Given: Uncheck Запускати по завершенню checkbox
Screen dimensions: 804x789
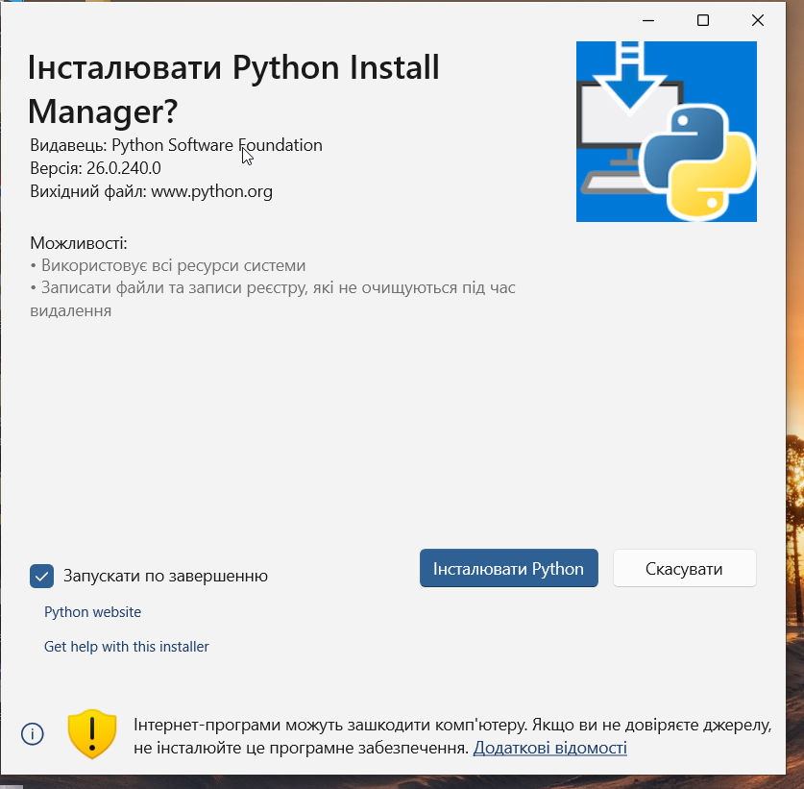Looking at the screenshot, I should [41, 576].
